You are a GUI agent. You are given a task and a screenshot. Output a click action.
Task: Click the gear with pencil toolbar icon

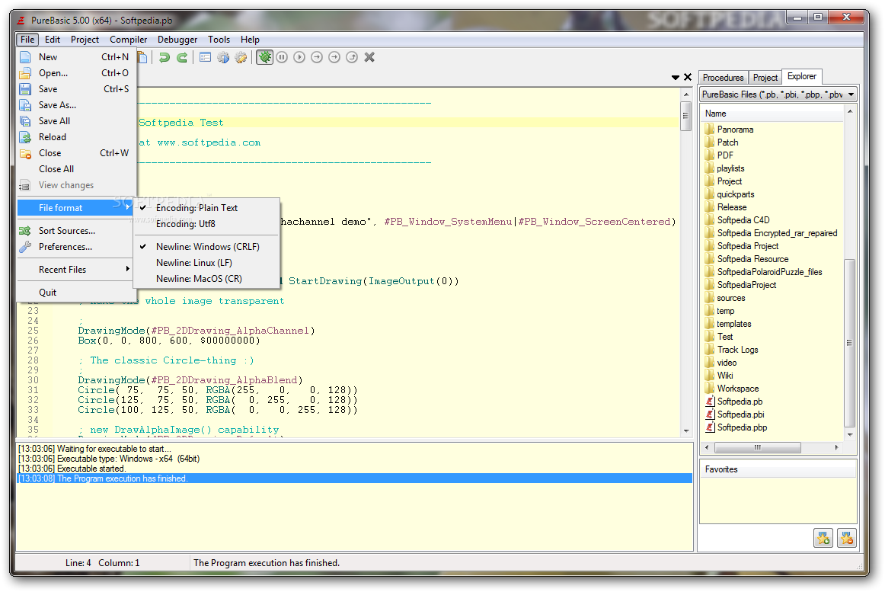[241, 57]
